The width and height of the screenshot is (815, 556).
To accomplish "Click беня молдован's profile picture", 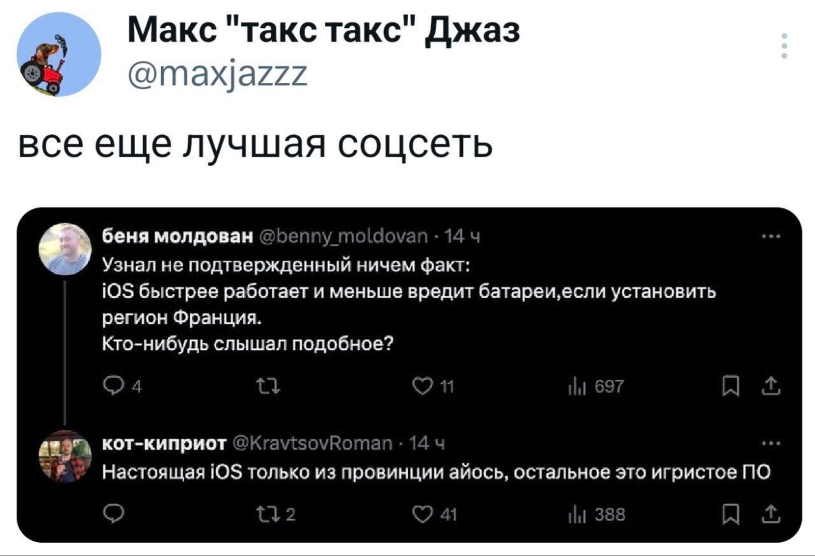I will click(65, 248).
